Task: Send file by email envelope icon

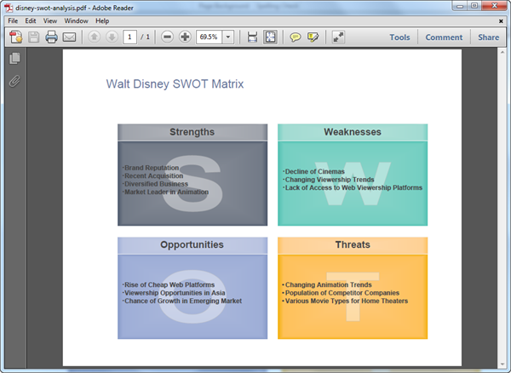Action: point(69,37)
